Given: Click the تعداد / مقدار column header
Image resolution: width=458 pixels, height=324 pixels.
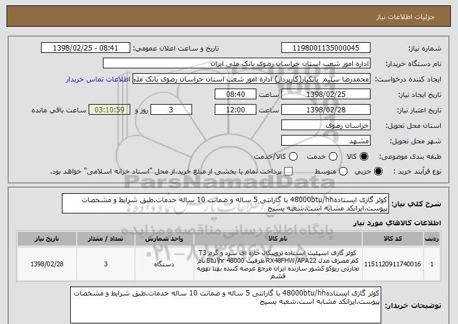Looking at the screenshot, I should (x=105, y=239).
